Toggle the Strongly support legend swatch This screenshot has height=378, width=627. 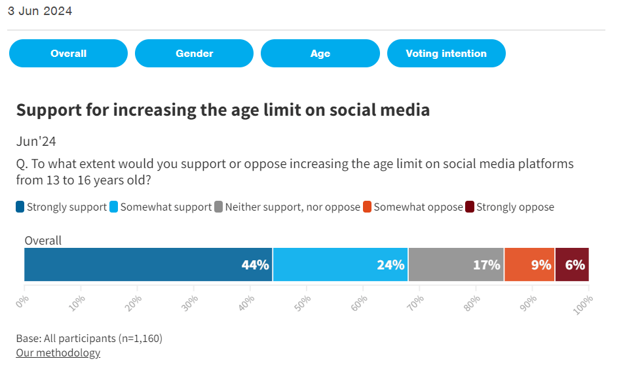[20, 207]
